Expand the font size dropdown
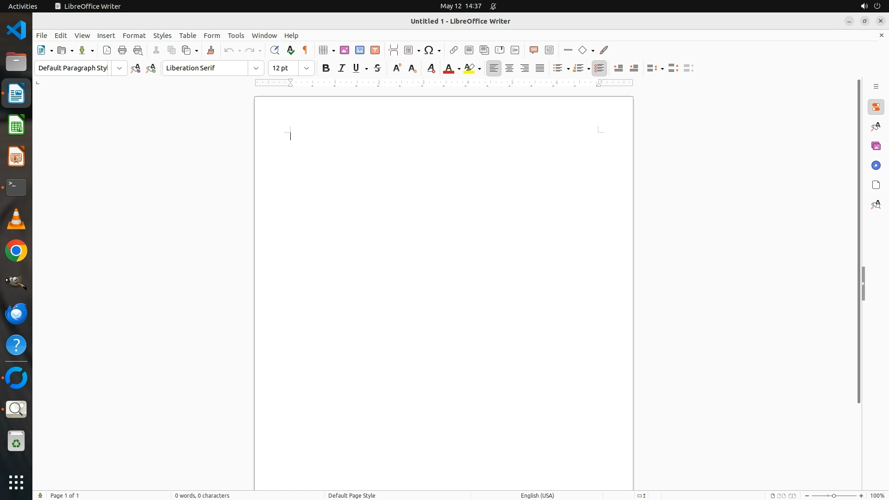This screenshot has width=889, height=500. point(307,68)
